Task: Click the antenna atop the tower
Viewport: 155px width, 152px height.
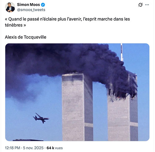Action: click(122, 52)
